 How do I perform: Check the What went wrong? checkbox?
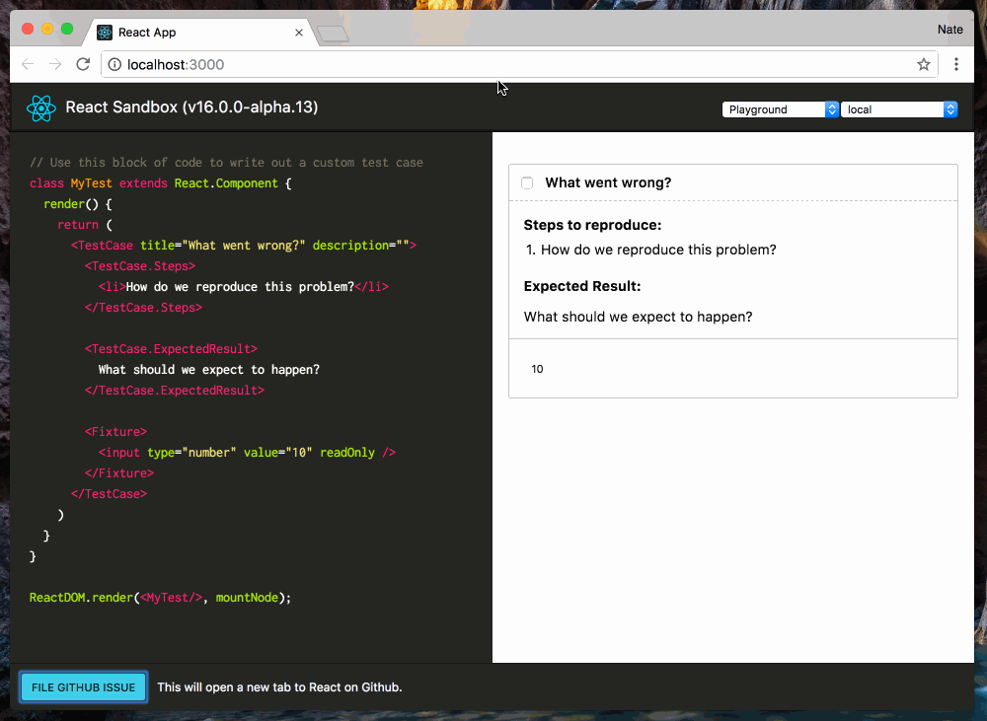tap(527, 183)
